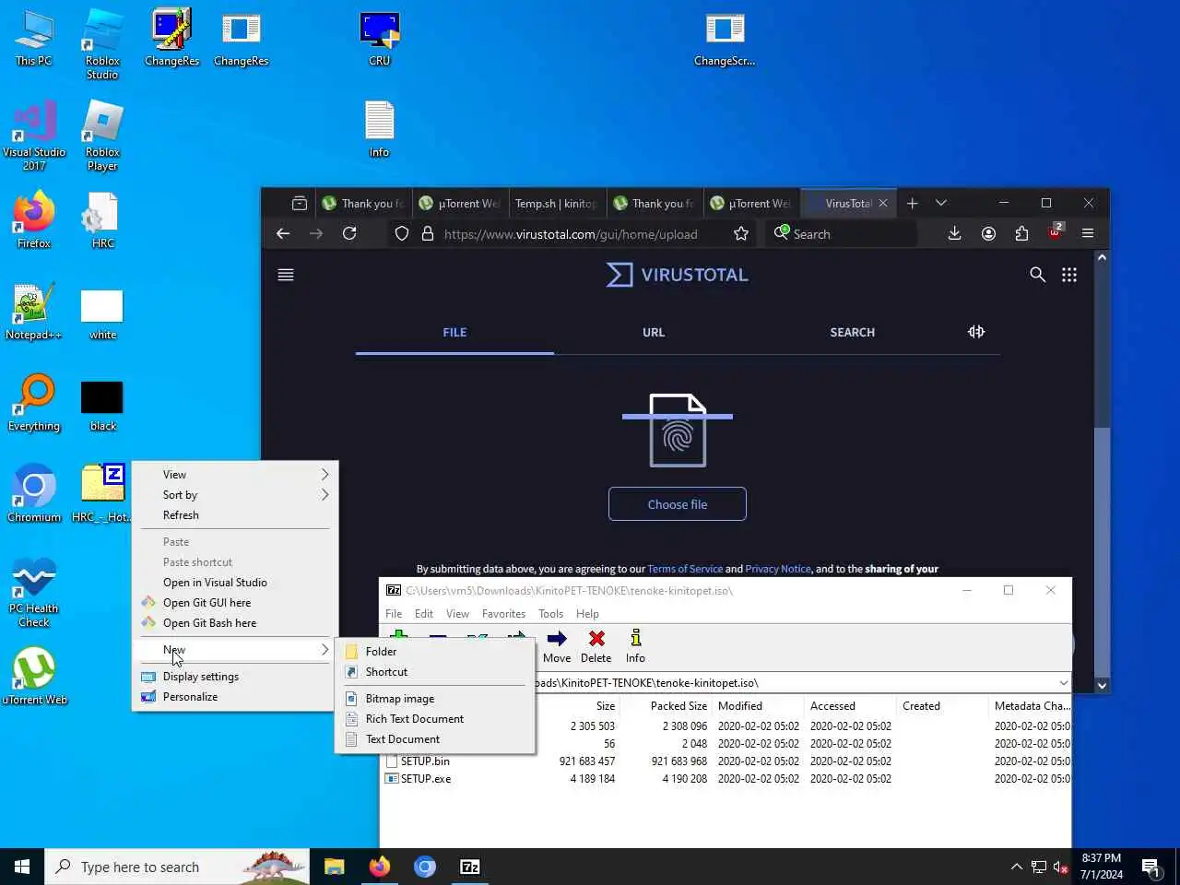The height and width of the screenshot is (885, 1180).
Task: Open the 7-Zip Tools menu
Action: (550, 614)
